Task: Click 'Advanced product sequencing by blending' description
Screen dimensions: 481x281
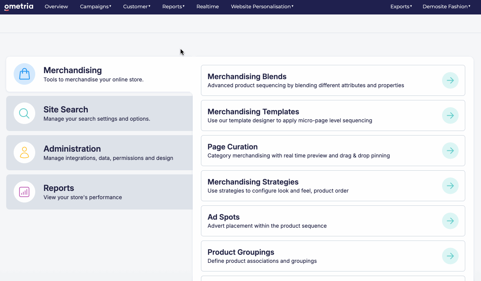Action: click(x=306, y=86)
